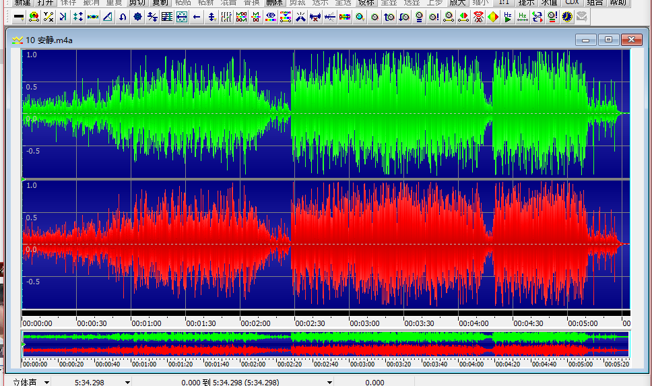Click the Censor effect black bar icon

[x=19, y=17]
